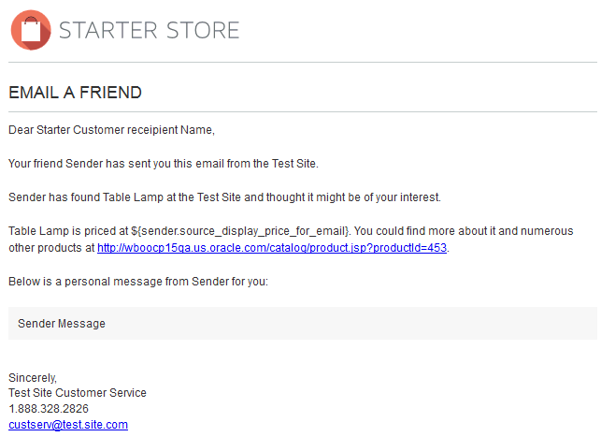Open the custserv@test.site.com email link
This screenshot has width=601, height=437.
tap(68, 425)
